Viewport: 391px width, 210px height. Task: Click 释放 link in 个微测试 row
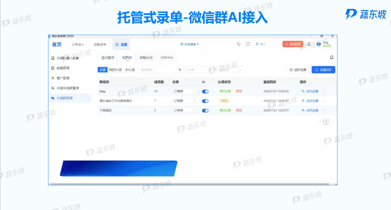pos(239,110)
